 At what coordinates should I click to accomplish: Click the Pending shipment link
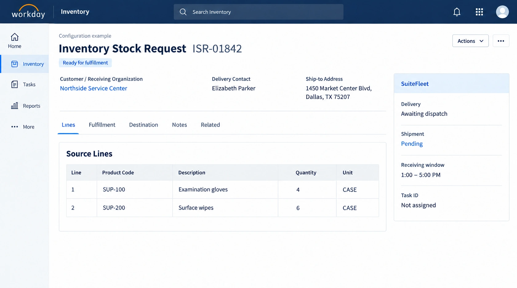[x=412, y=144]
